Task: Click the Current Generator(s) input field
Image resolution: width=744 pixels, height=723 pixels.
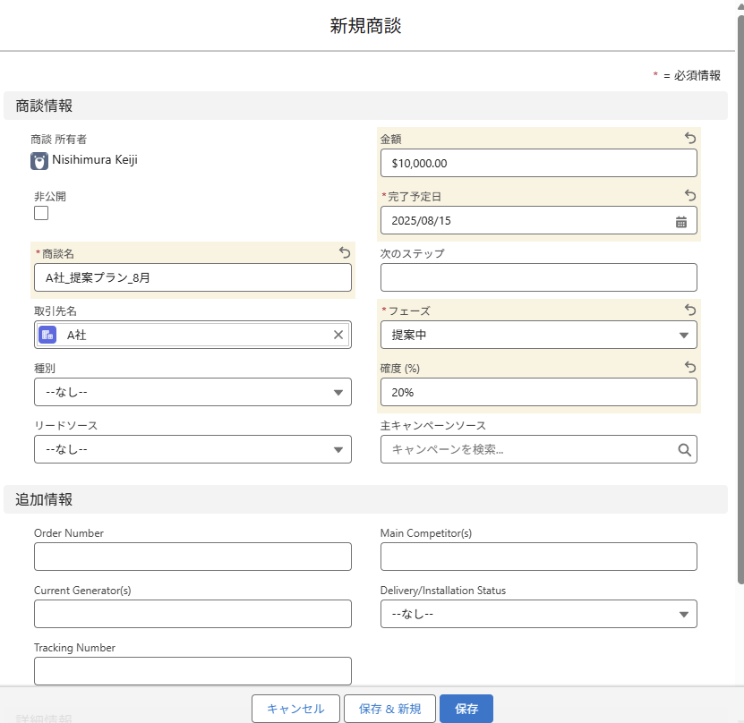Action: click(192, 614)
